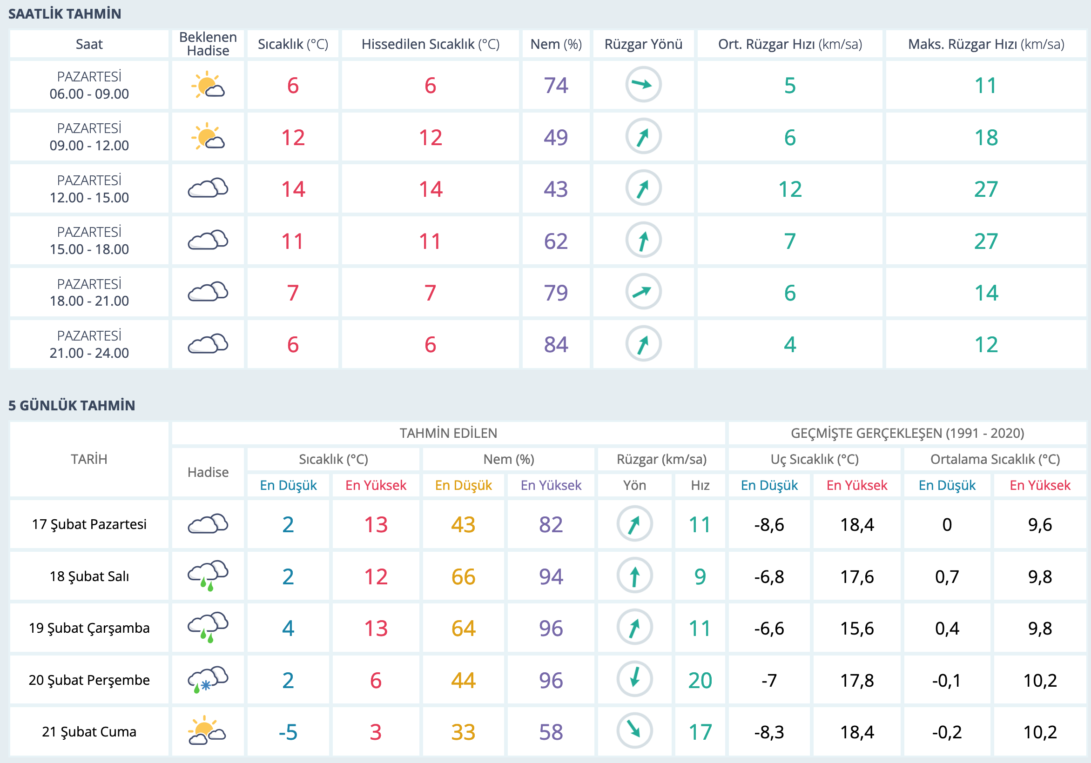The height and width of the screenshot is (763, 1091).
Task: Click wind direction arrow for 06.00 - 09.00
Action: [x=643, y=85]
